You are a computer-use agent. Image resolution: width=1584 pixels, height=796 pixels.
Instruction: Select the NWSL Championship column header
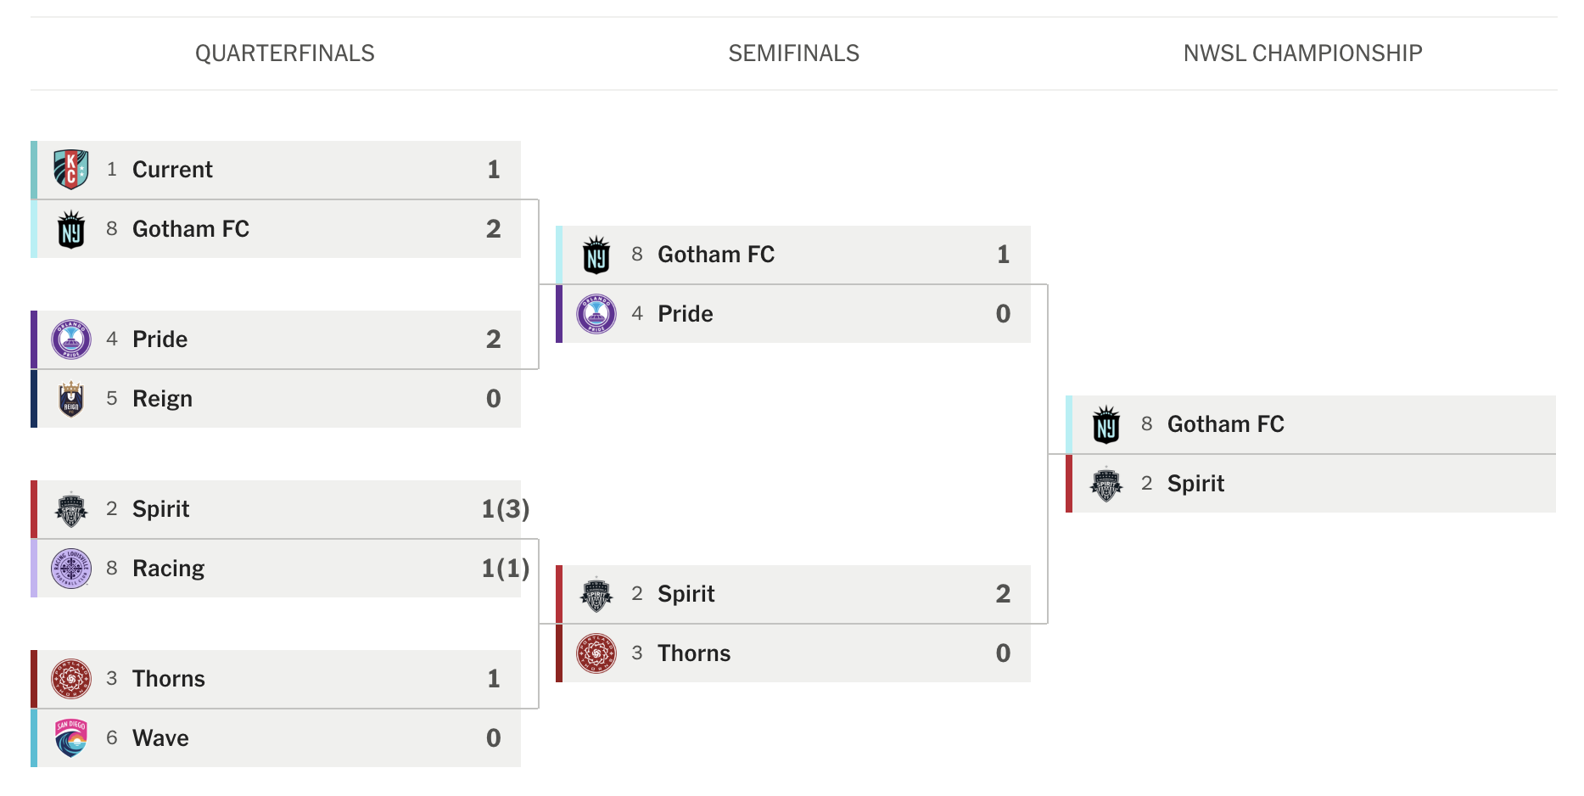(x=1302, y=53)
